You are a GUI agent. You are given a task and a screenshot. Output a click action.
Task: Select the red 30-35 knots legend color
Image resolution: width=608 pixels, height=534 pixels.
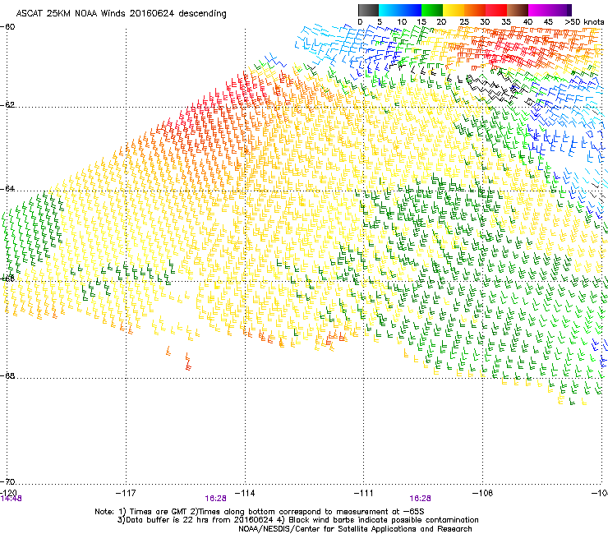point(496,10)
